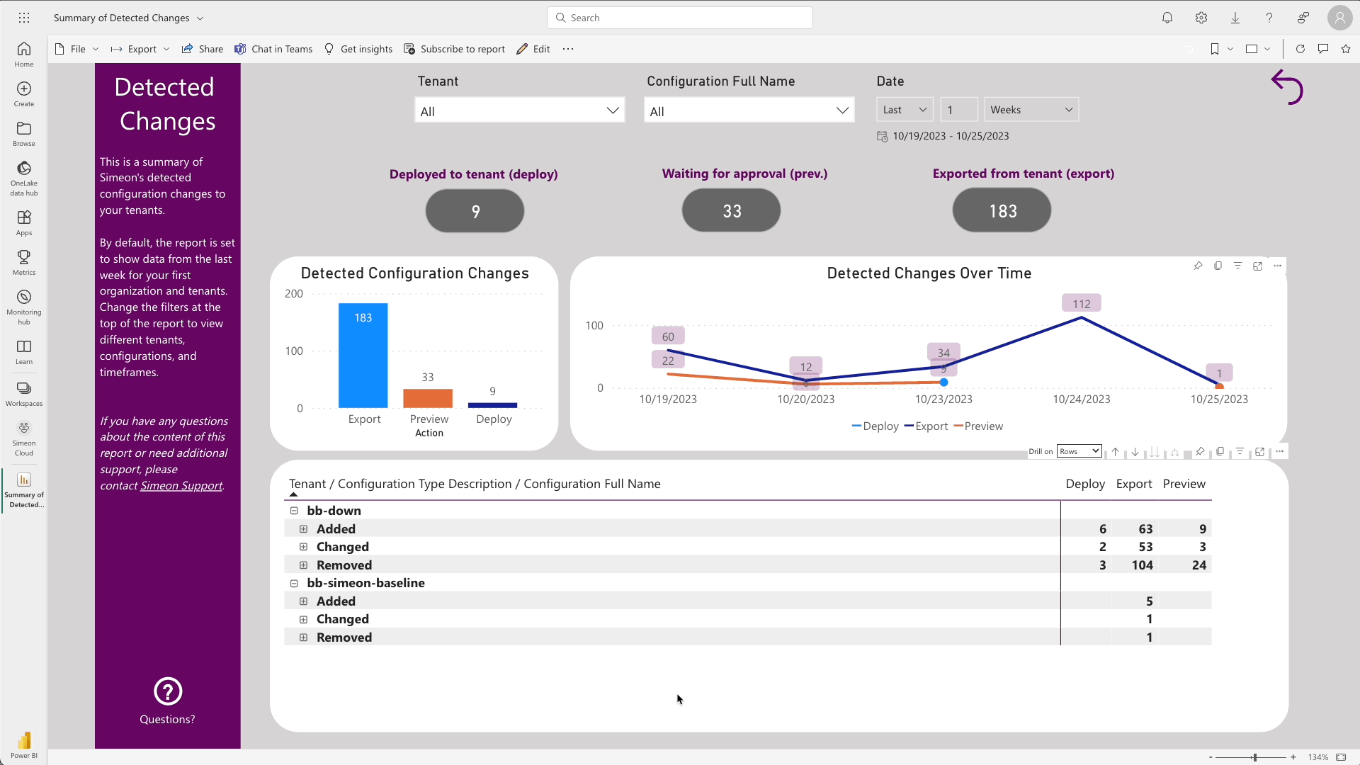Refresh the report using the toolbar icon
1360x765 pixels.
(x=1300, y=49)
